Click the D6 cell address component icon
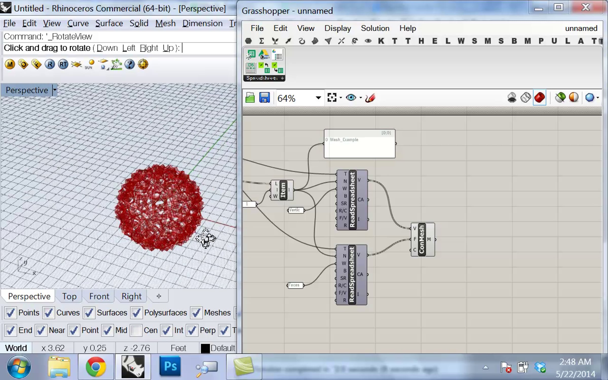 (251, 68)
